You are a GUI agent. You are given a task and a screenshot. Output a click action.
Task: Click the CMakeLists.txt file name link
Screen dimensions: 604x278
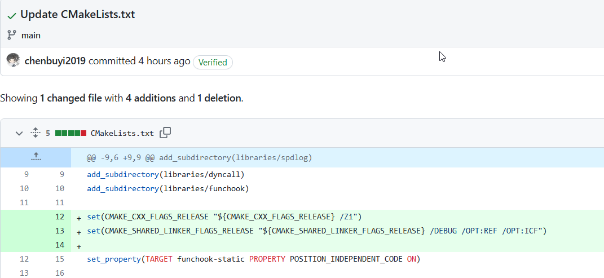coord(122,133)
